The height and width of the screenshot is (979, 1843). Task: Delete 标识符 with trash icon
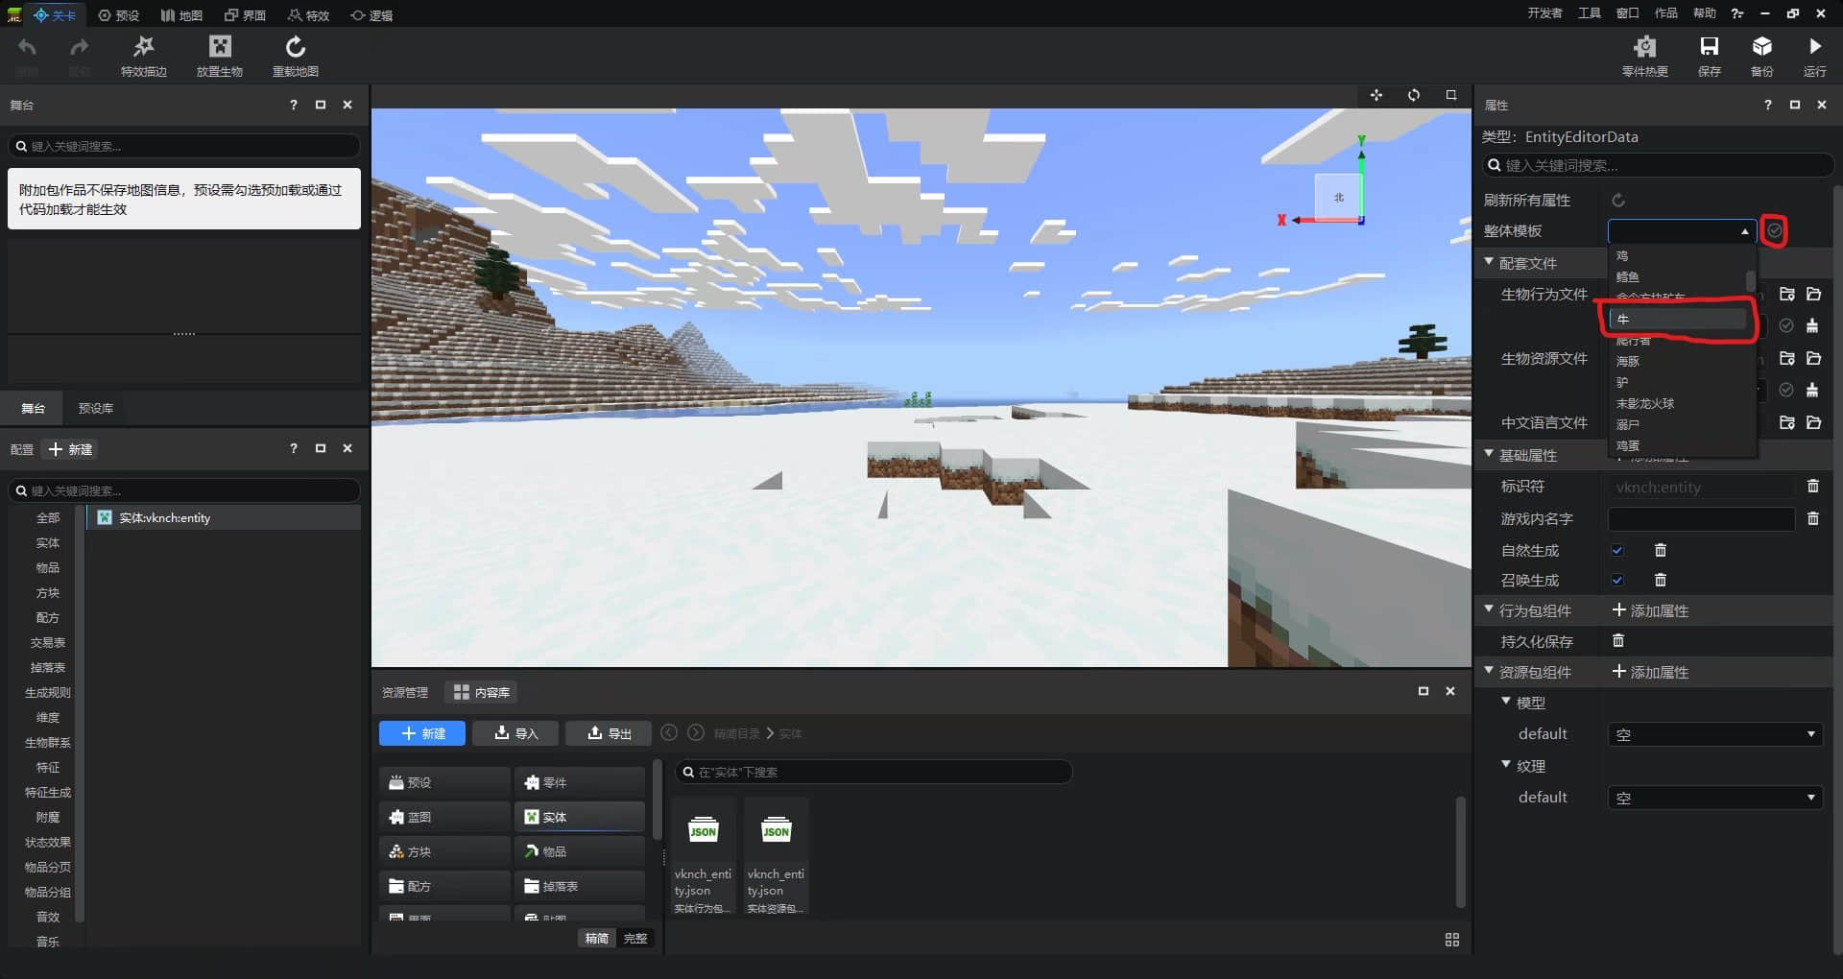[x=1813, y=487]
